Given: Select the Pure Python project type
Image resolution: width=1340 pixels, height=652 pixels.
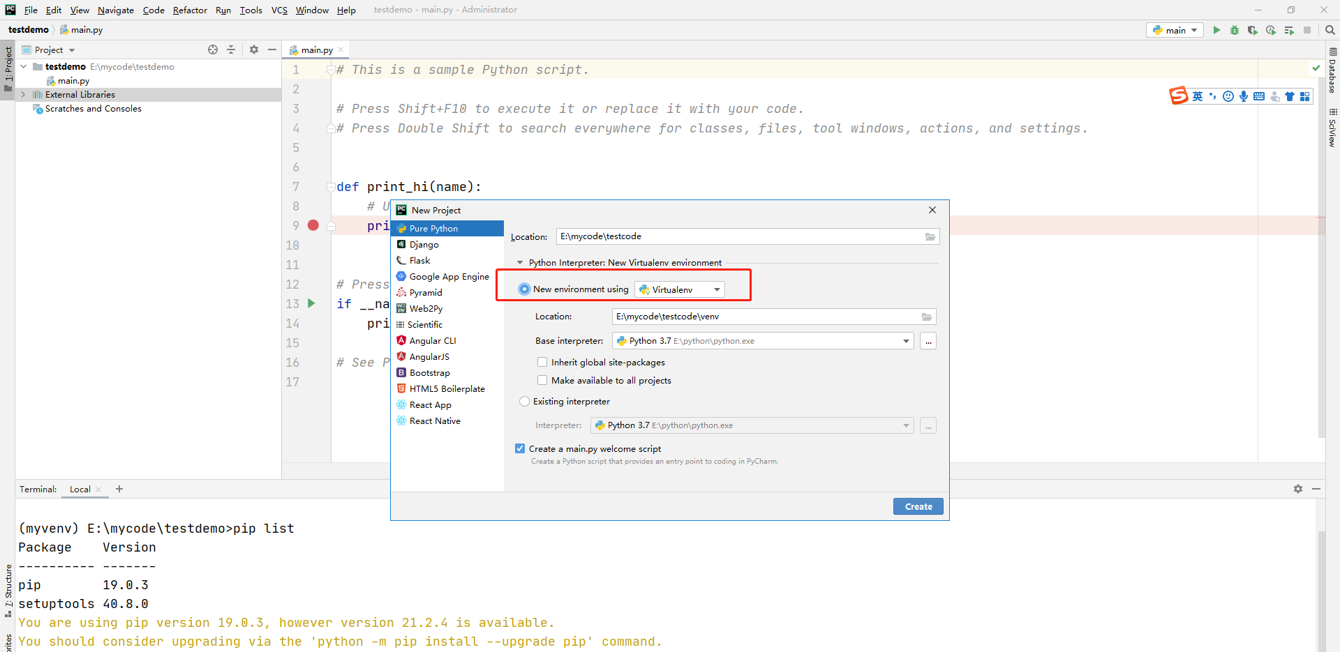Looking at the screenshot, I should pos(447,229).
